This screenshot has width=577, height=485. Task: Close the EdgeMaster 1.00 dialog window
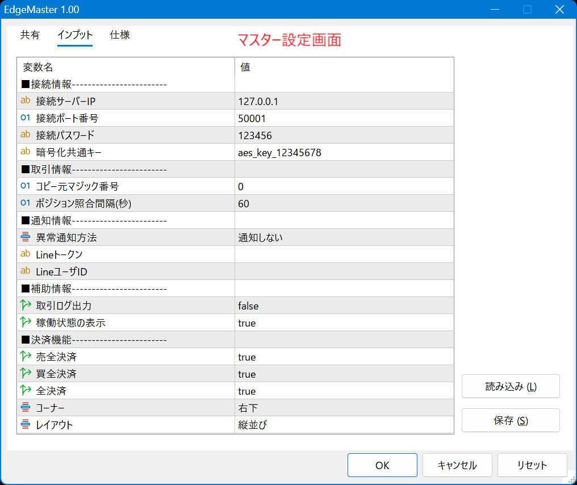559,9
